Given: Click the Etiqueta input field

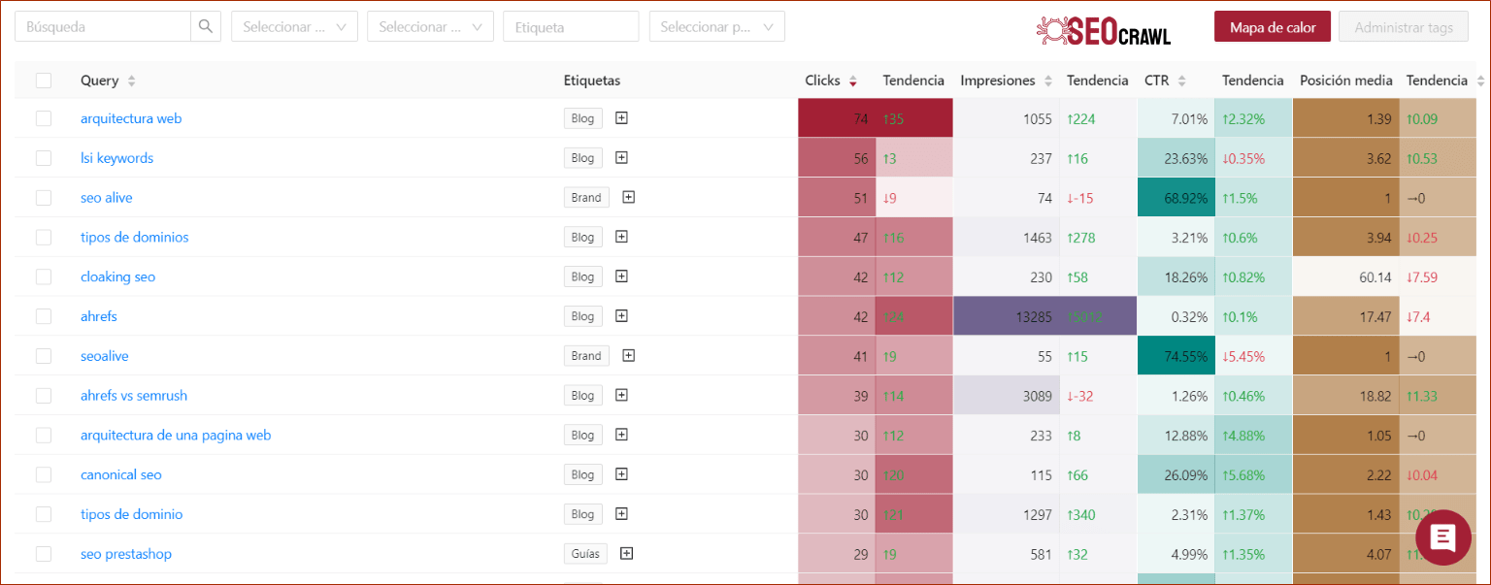Looking at the screenshot, I should [x=571, y=27].
